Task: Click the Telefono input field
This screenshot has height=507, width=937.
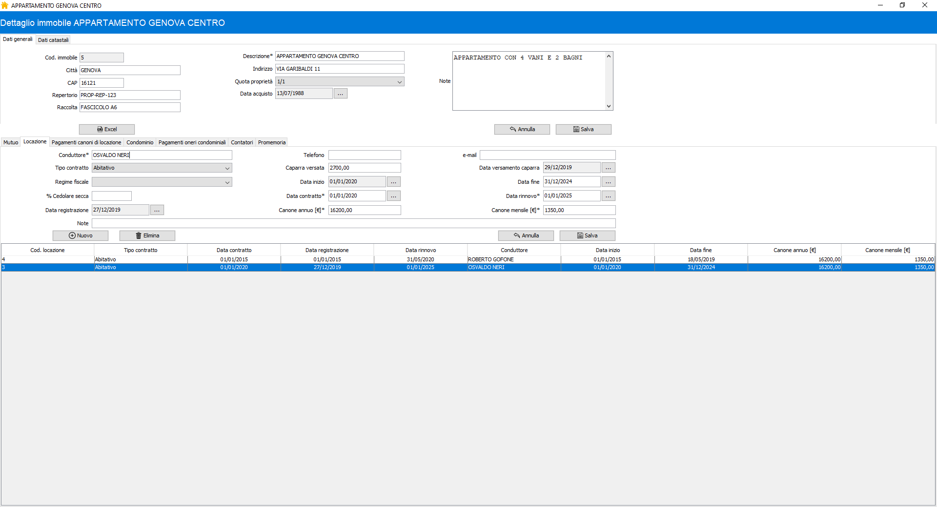Action: pos(364,155)
